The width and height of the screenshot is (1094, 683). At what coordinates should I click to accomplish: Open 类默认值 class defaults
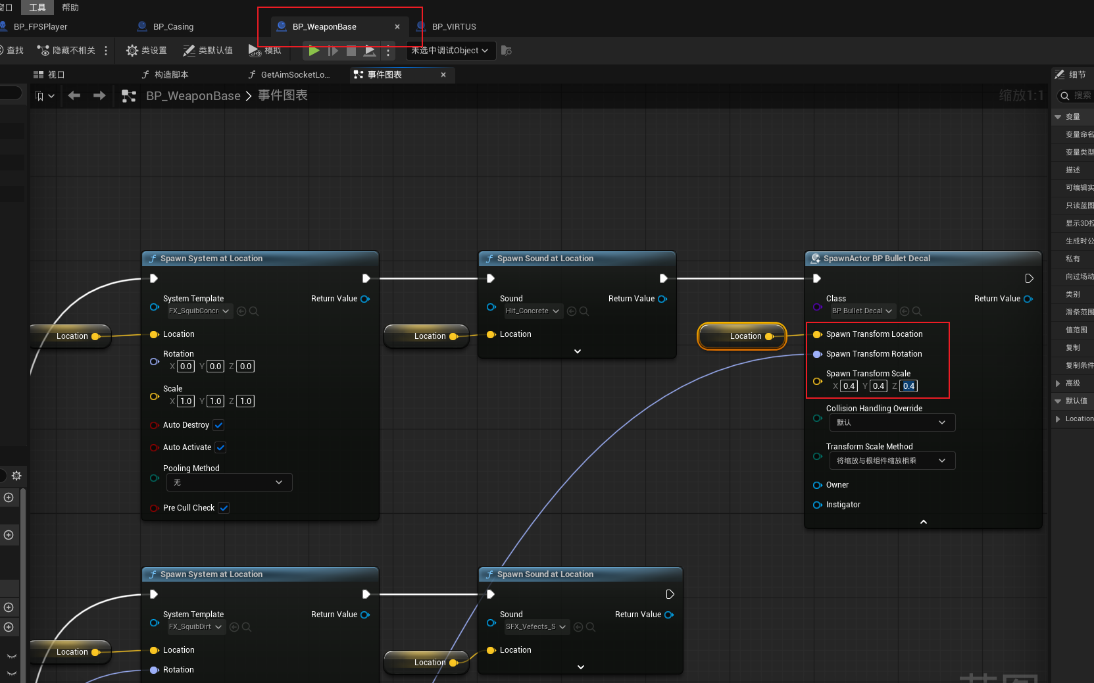[x=208, y=51]
